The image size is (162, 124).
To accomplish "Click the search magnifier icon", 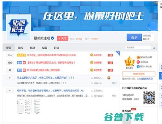I will 154,48.
